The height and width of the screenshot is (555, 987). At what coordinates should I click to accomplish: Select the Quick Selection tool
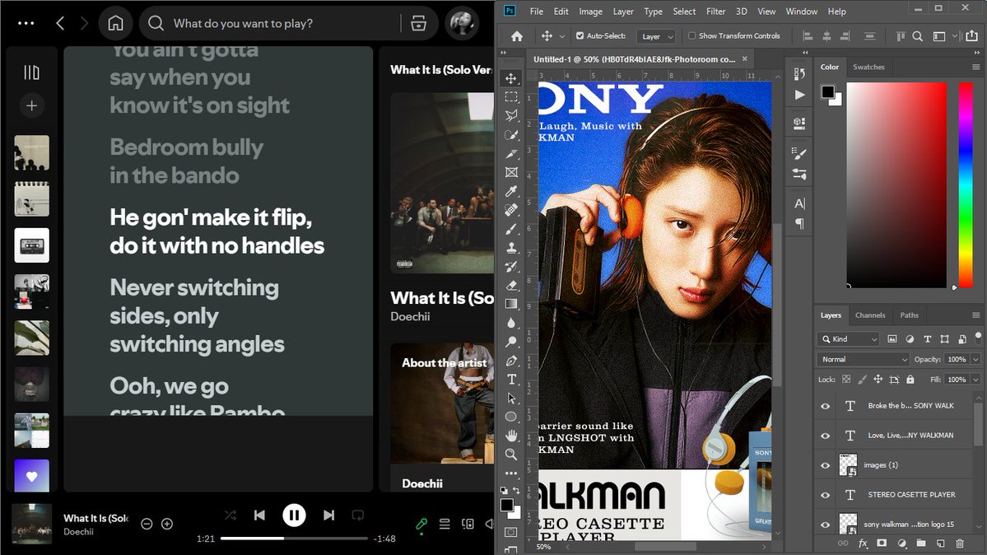511,135
